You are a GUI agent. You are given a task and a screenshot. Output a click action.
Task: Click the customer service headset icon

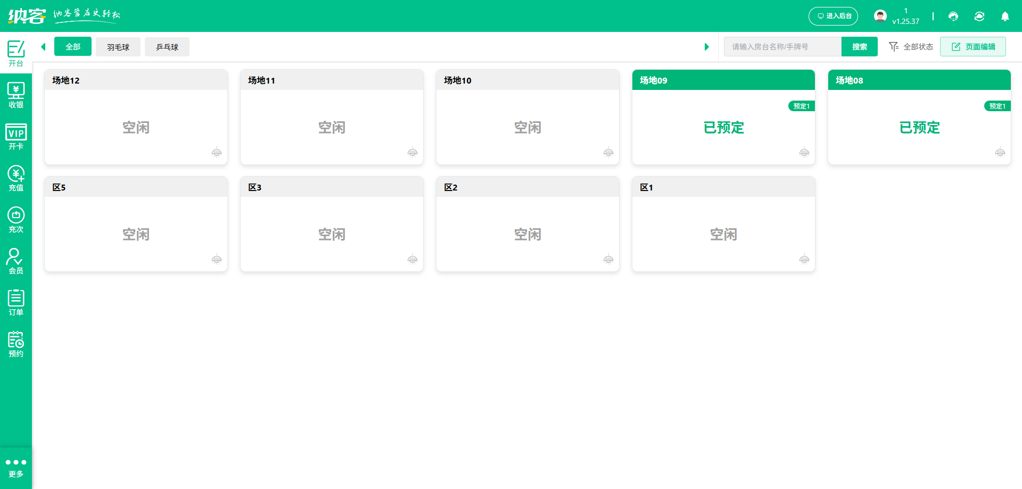pyautogui.click(x=953, y=16)
